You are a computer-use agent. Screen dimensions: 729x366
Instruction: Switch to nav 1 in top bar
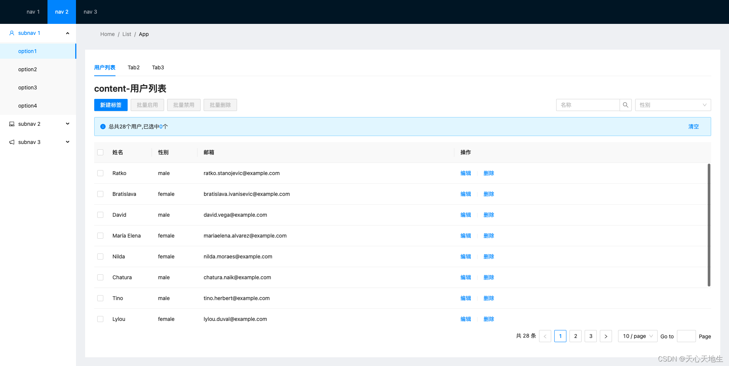[x=33, y=12]
